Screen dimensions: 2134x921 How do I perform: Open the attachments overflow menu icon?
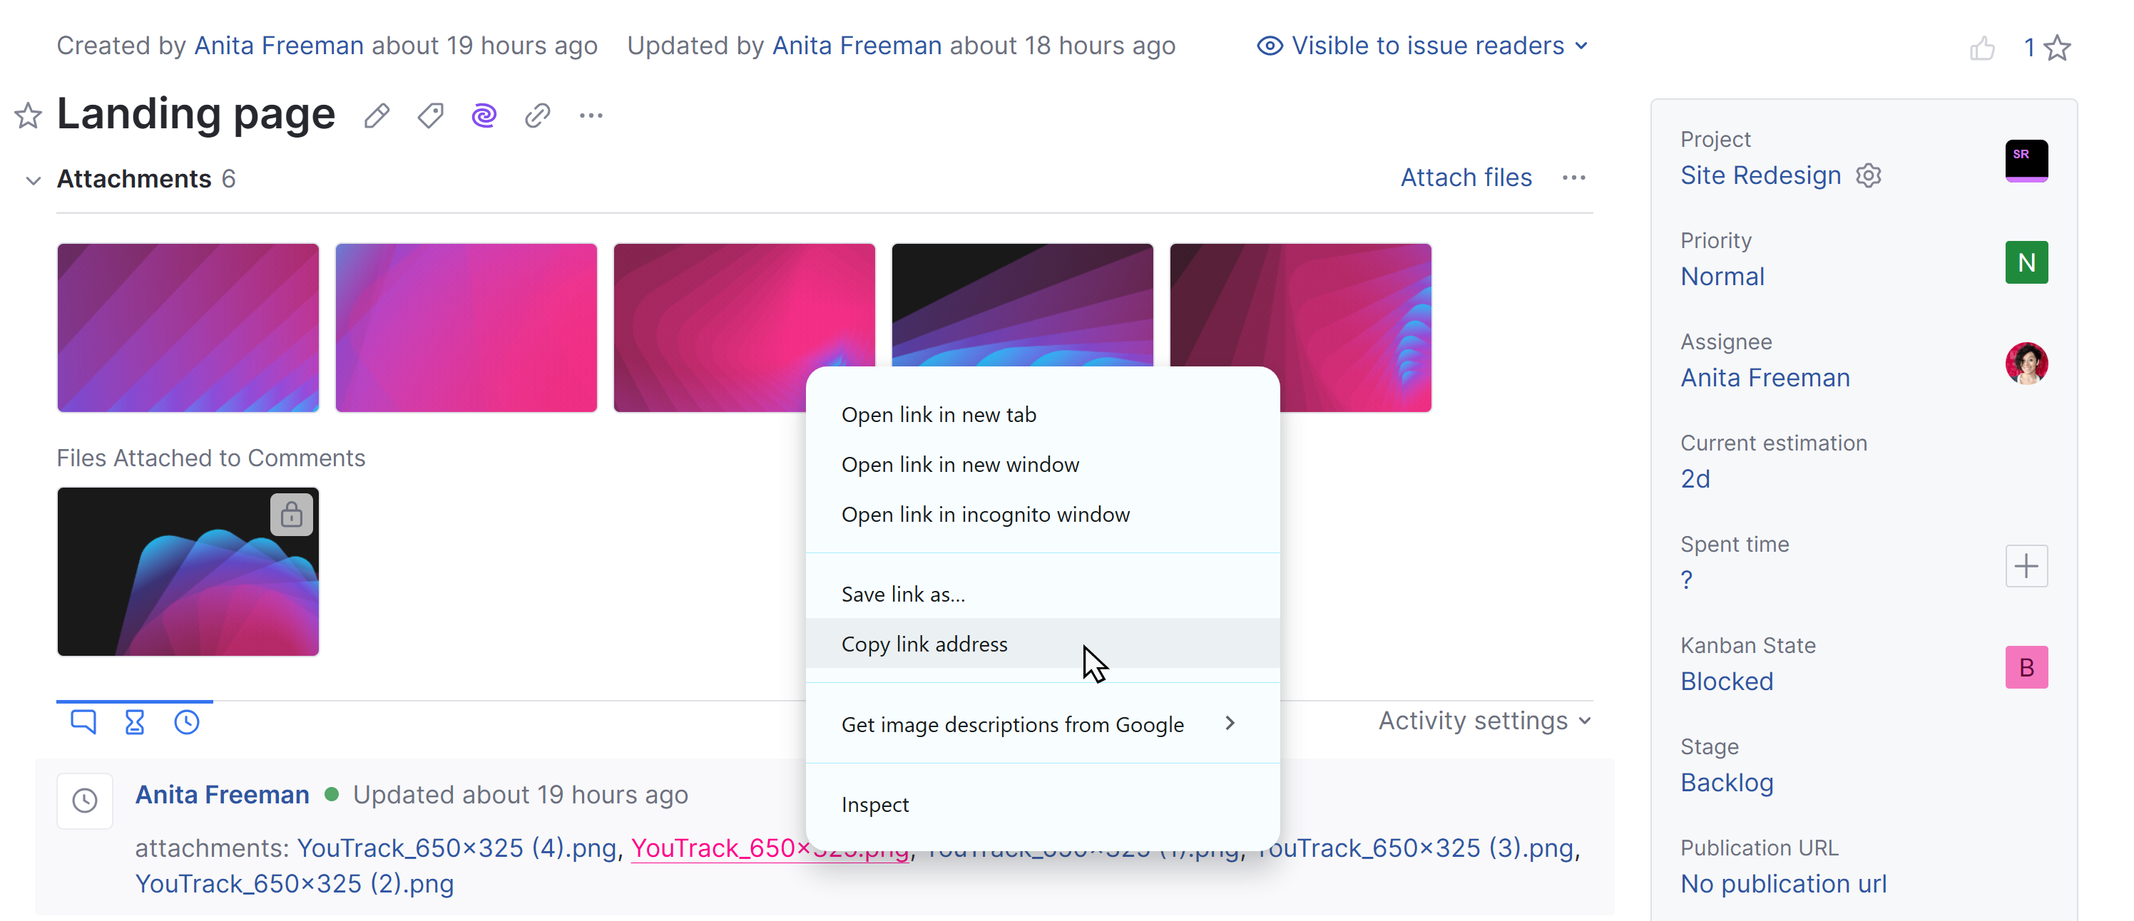tap(1573, 177)
